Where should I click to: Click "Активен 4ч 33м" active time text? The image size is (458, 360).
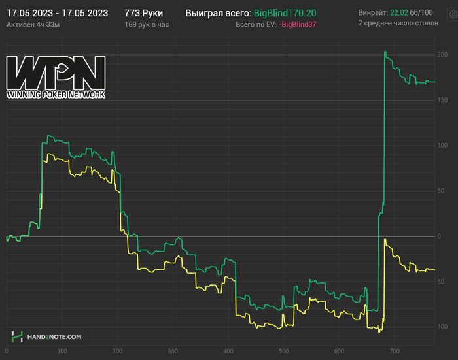[x=33, y=25]
